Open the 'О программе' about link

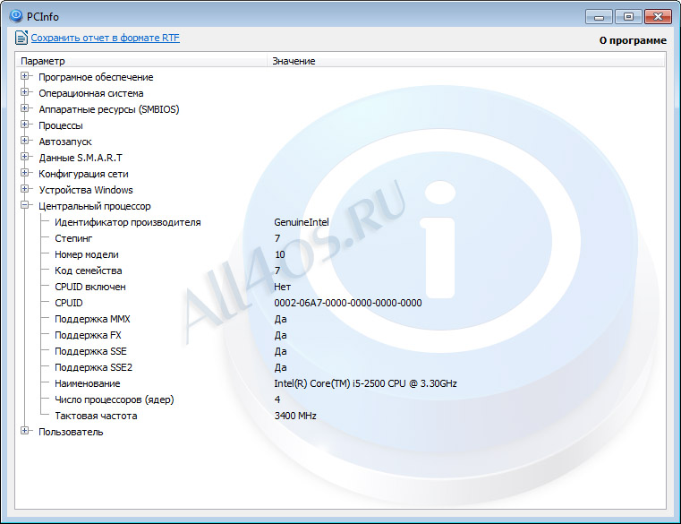633,40
